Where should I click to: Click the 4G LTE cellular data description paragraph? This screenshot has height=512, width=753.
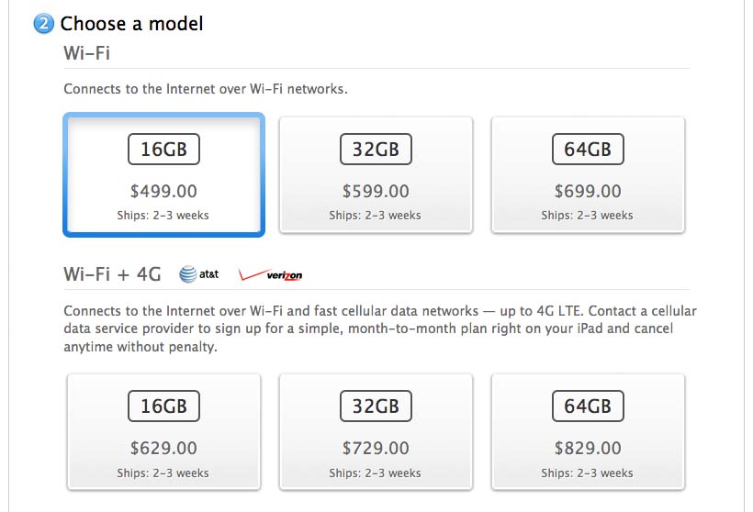pyautogui.click(x=380, y=328)
